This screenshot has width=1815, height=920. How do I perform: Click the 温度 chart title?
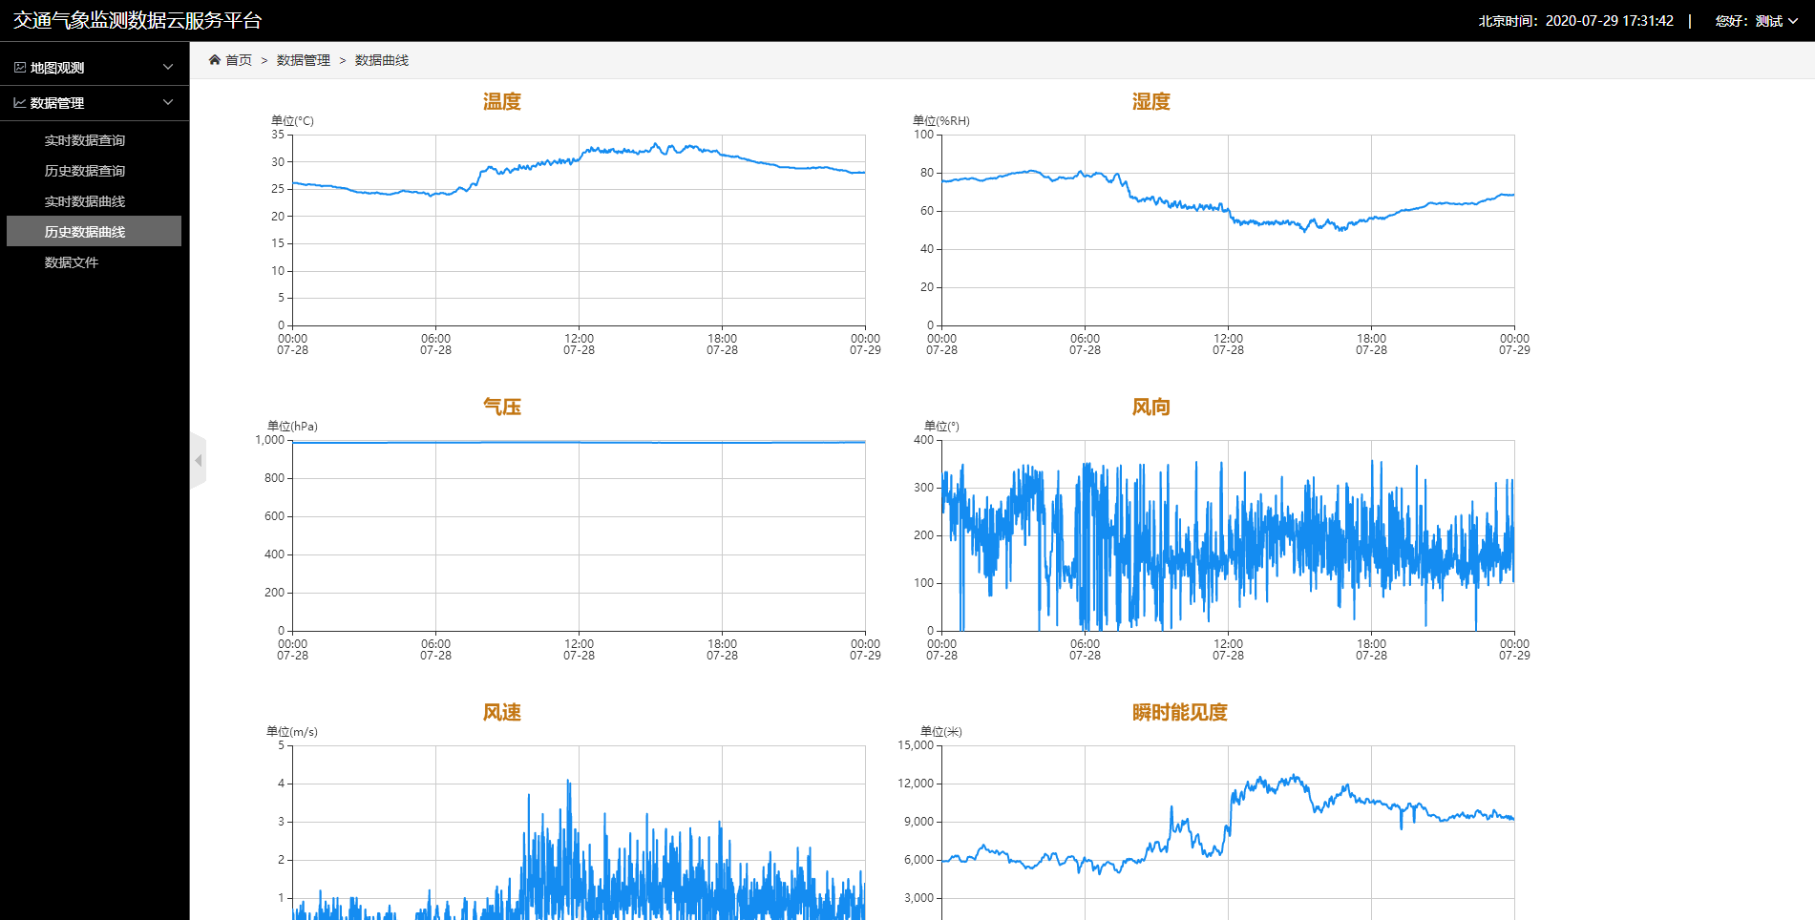[x=502, y=101]
